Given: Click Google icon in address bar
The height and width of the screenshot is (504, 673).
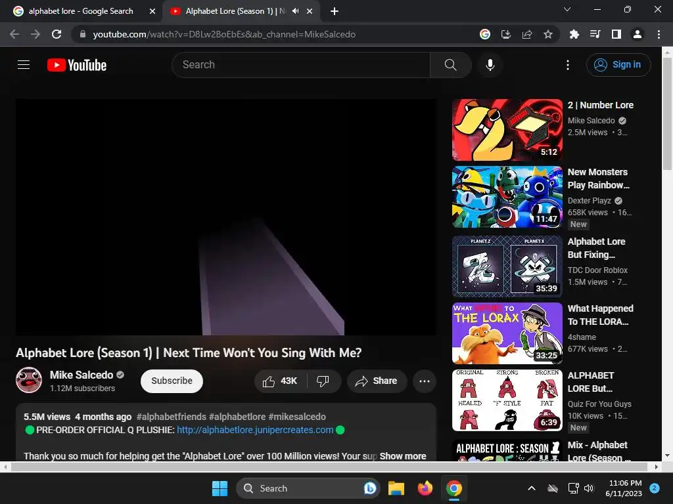Looking at the screenshot, I should [485, 34].
